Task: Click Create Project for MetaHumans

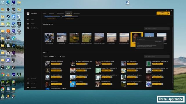Action: [55, 84]
